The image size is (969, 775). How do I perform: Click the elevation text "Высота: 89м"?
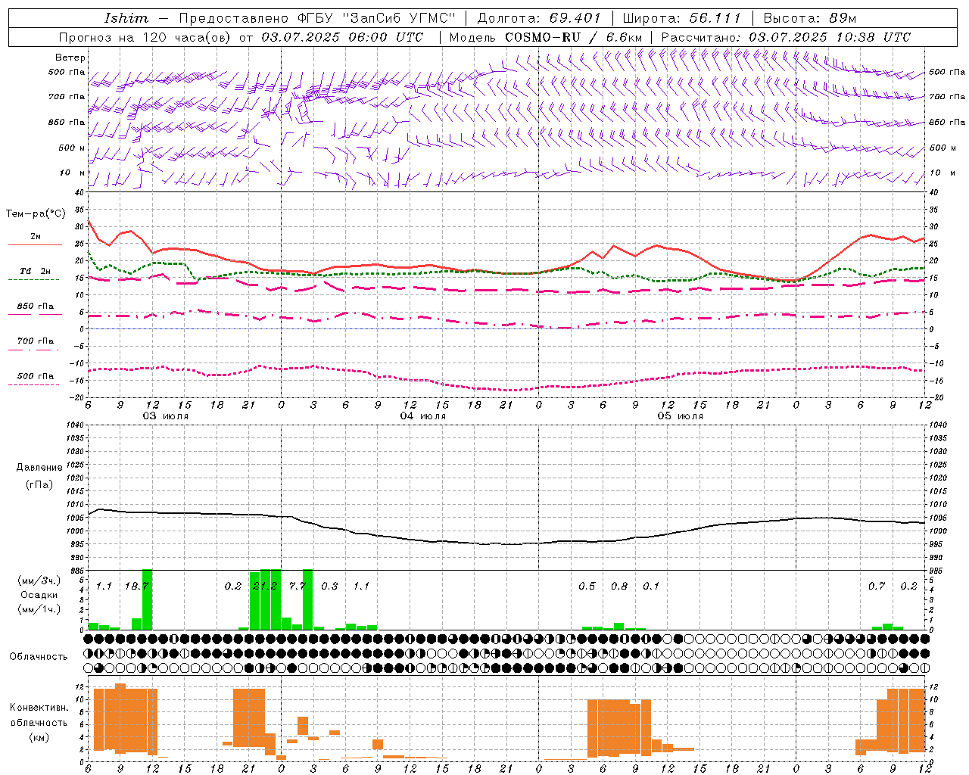tap(809, 18)
